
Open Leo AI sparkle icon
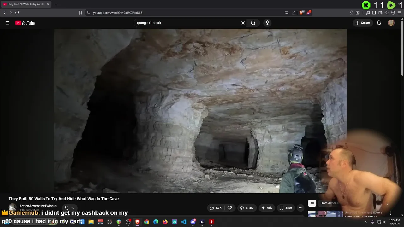point(387,13)
